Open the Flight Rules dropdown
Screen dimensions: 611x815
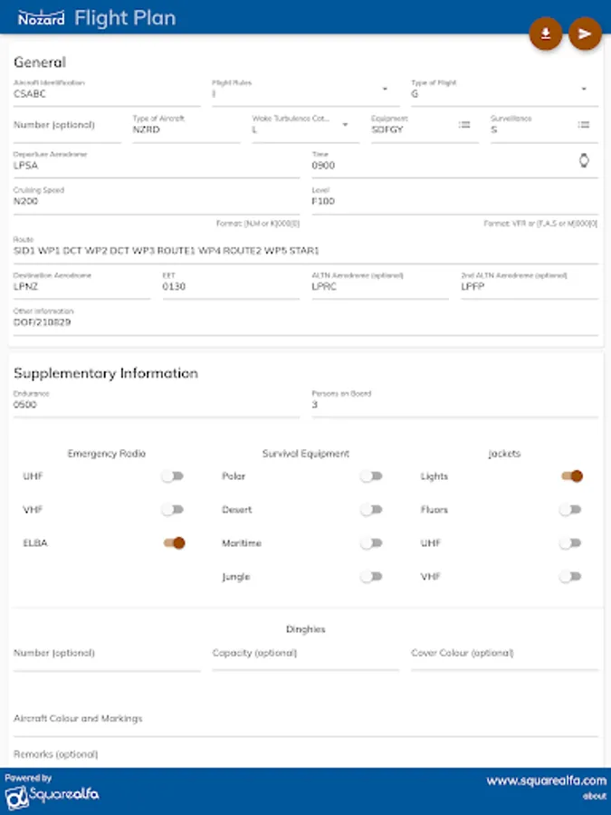(385, 90)
